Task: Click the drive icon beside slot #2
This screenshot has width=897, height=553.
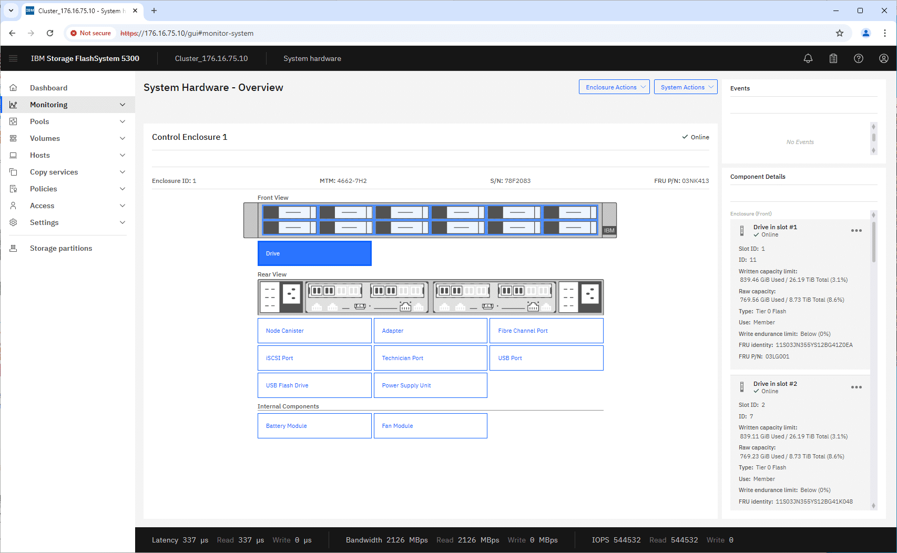Action: 742,387
